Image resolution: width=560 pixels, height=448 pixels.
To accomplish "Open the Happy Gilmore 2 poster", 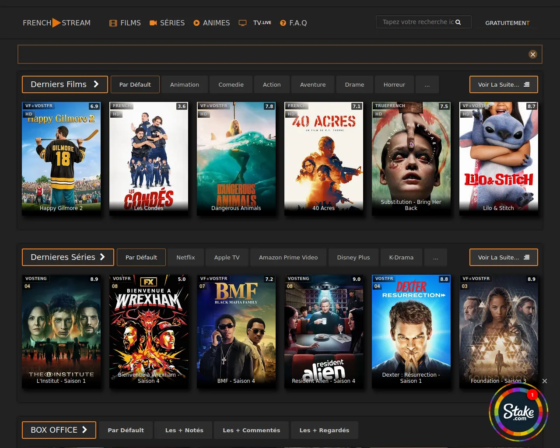I will point(61,159).
